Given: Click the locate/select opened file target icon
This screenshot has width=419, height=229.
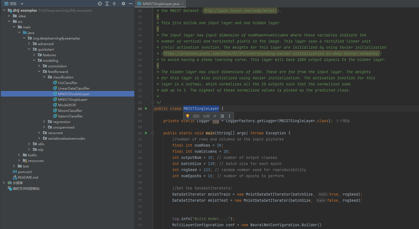Looking at the screenshot, I should [x=100, y=4].
